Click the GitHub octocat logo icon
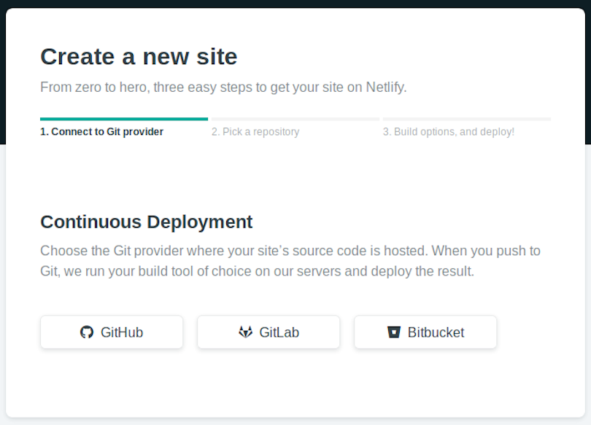591x425 pixels. click(x=87, y=332)
